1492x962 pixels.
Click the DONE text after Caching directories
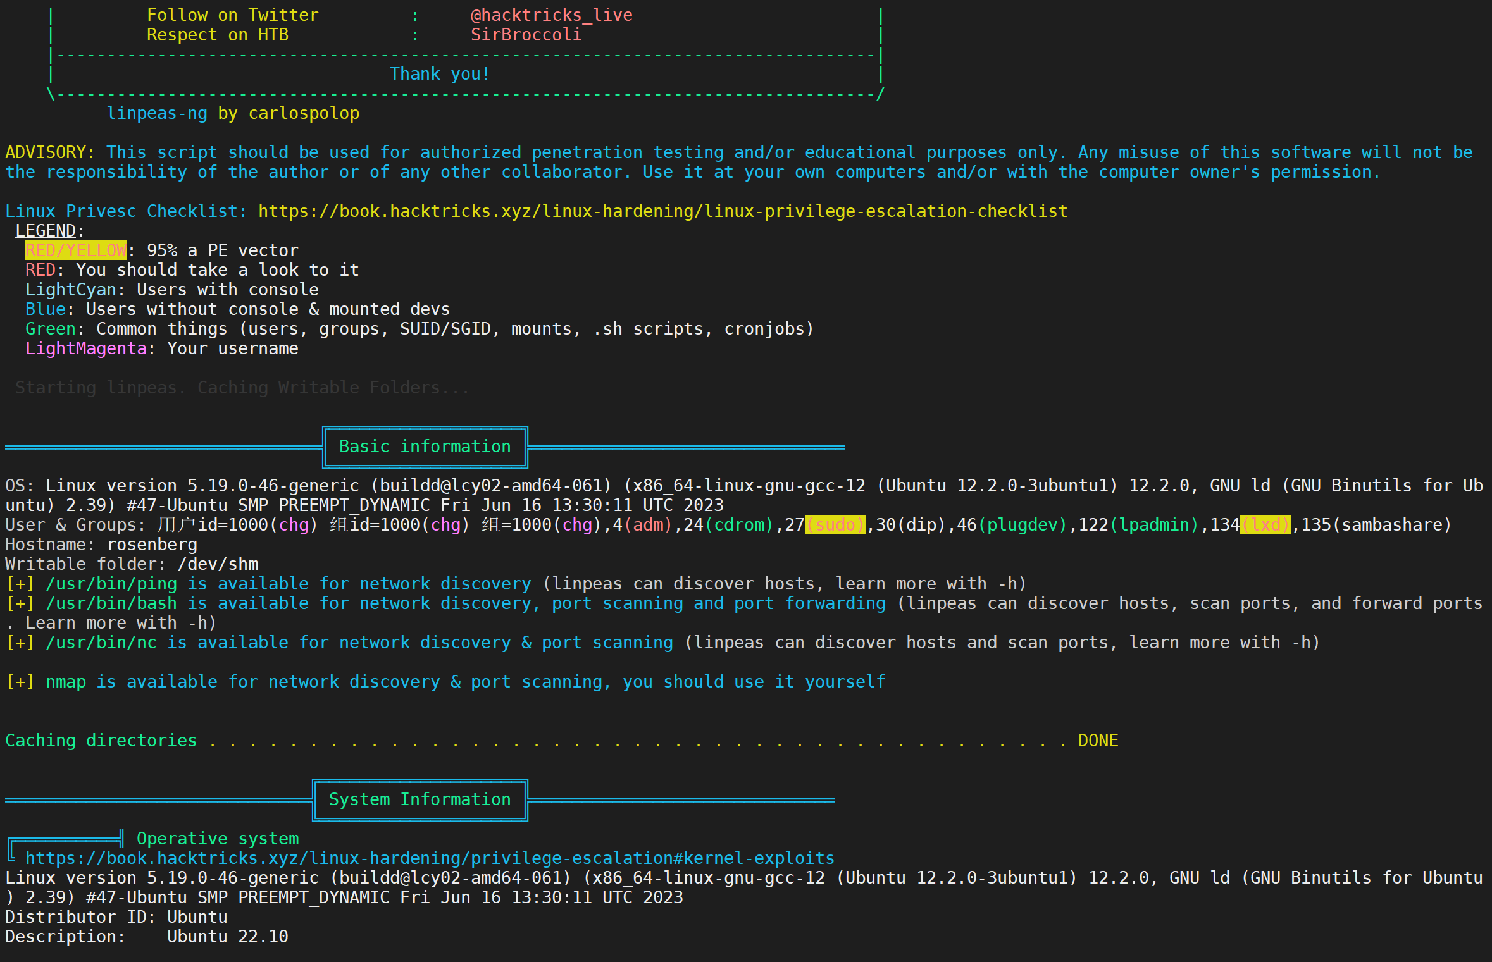[1098, 741]
